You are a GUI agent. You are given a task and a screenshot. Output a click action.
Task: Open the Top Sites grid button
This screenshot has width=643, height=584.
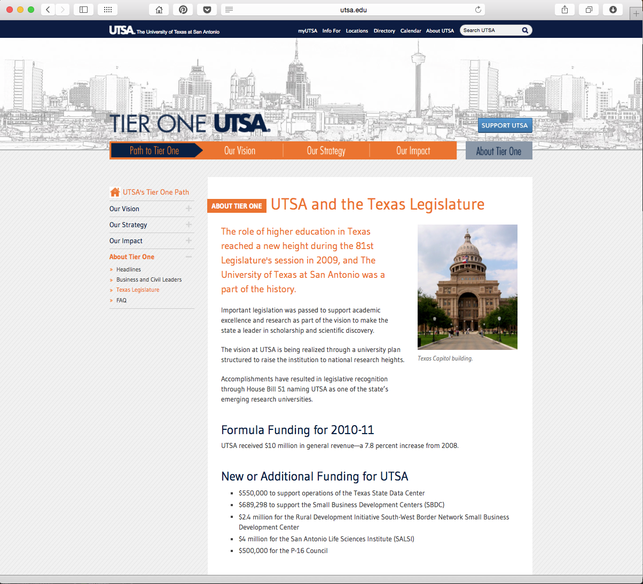(x=107, y=10)
